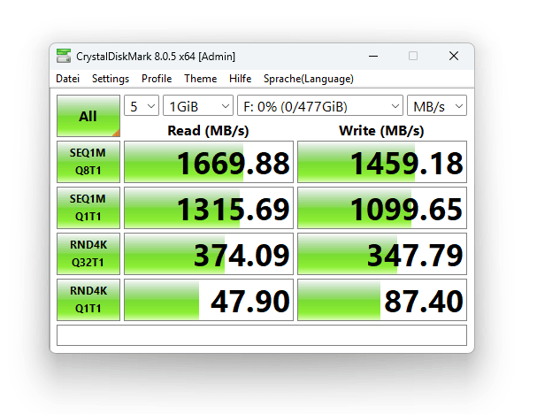Run the RND4K Q1T1 test
This screenshot has height=414, width=537.
coord(88,300)
